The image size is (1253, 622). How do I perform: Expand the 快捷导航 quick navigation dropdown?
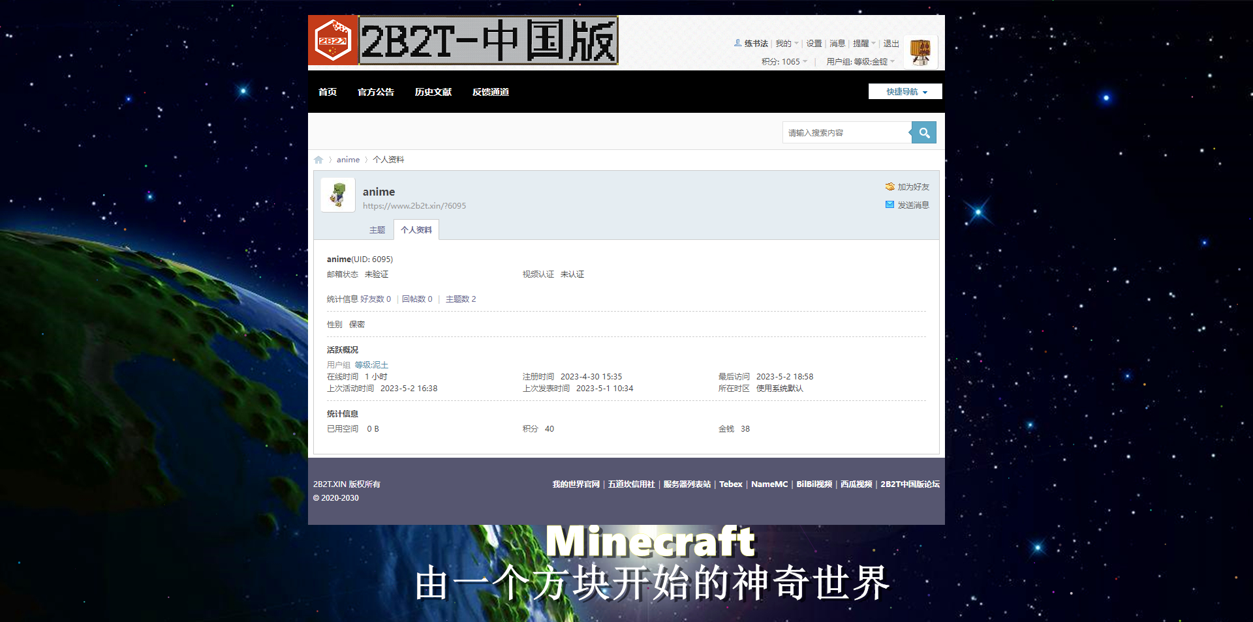point(905,92)
